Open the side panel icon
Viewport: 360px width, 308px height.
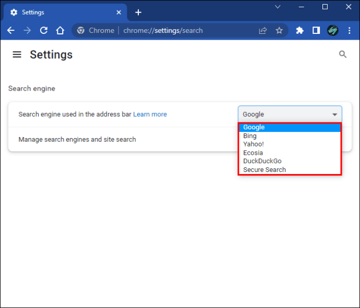click(316, 31)
